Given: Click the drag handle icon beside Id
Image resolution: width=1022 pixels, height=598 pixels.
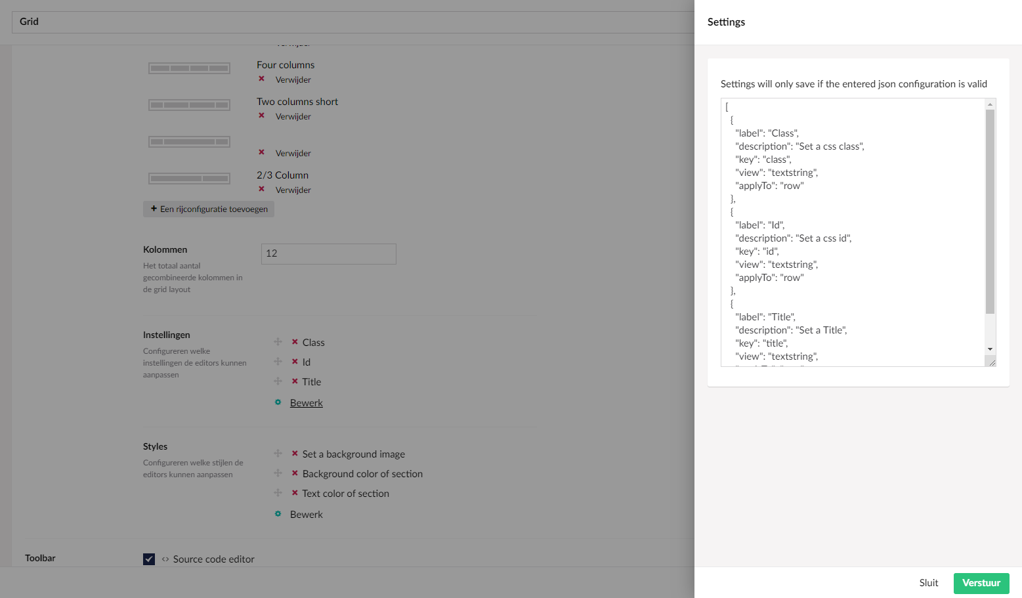Looking at the screenshot, I should pyautogui.click(x=278, y=362).
